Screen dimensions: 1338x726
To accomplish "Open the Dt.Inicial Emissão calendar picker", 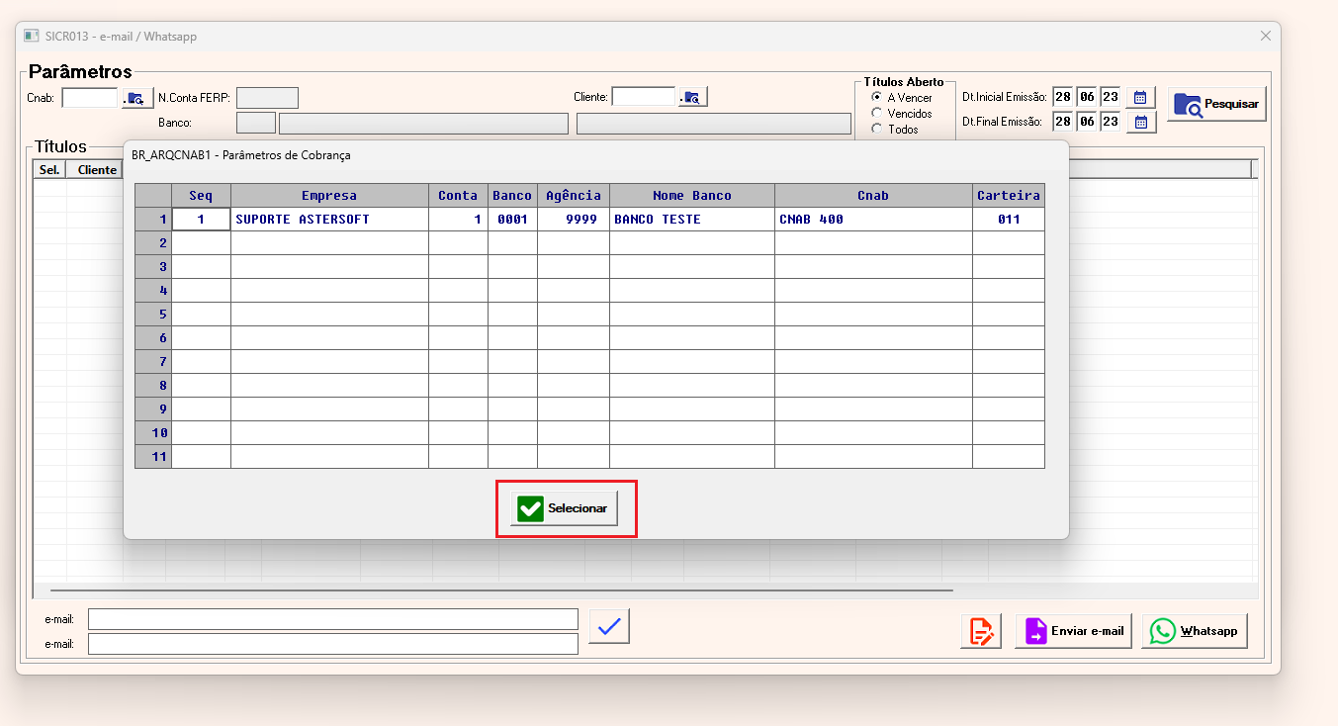I will 1140,97.
